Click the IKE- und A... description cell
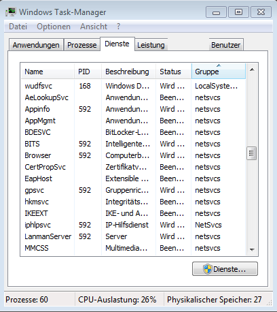This screenshot has width=277, height=312. [x=127, y=213]
